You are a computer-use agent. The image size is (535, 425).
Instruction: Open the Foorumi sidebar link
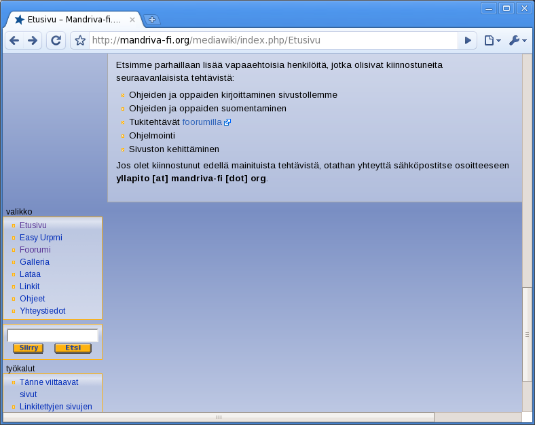35,250
